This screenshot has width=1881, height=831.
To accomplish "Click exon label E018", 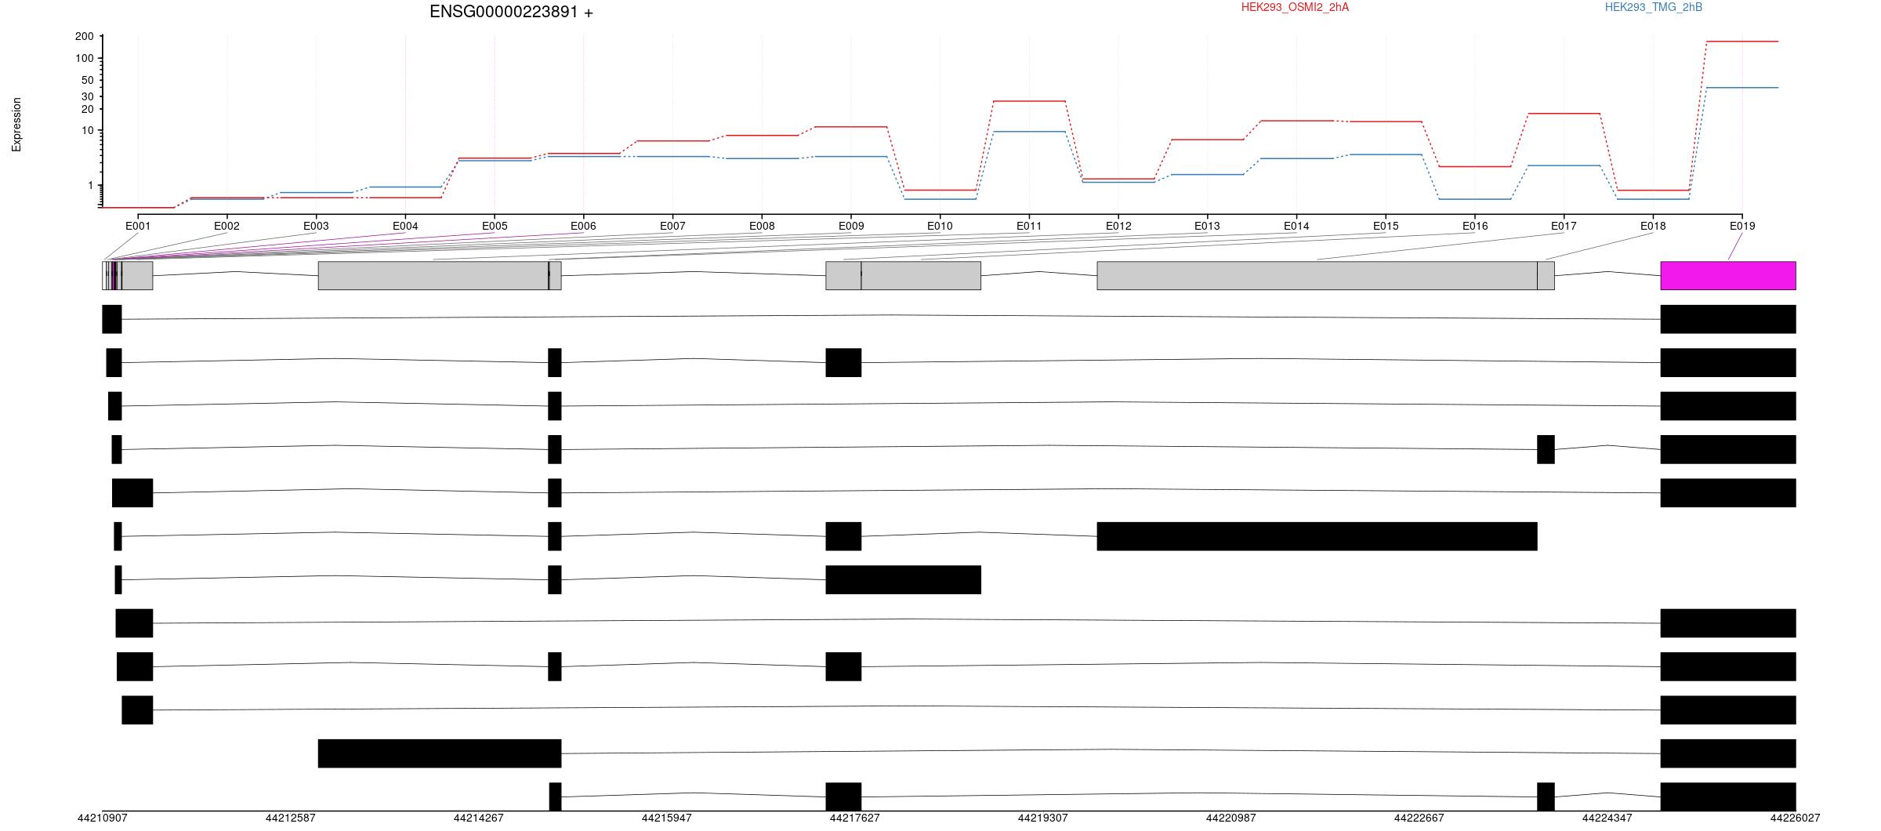I will (1653, 226).
